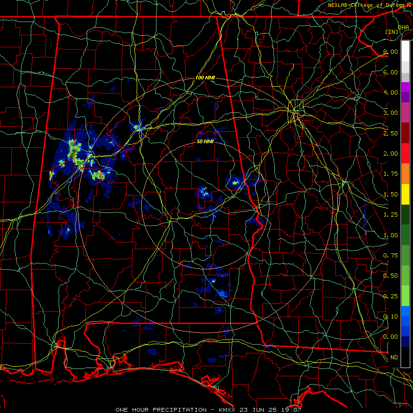Select the bright red 2.00 legend swatch
Viewport: 413px width, 413px height.
tap(405, 153)
